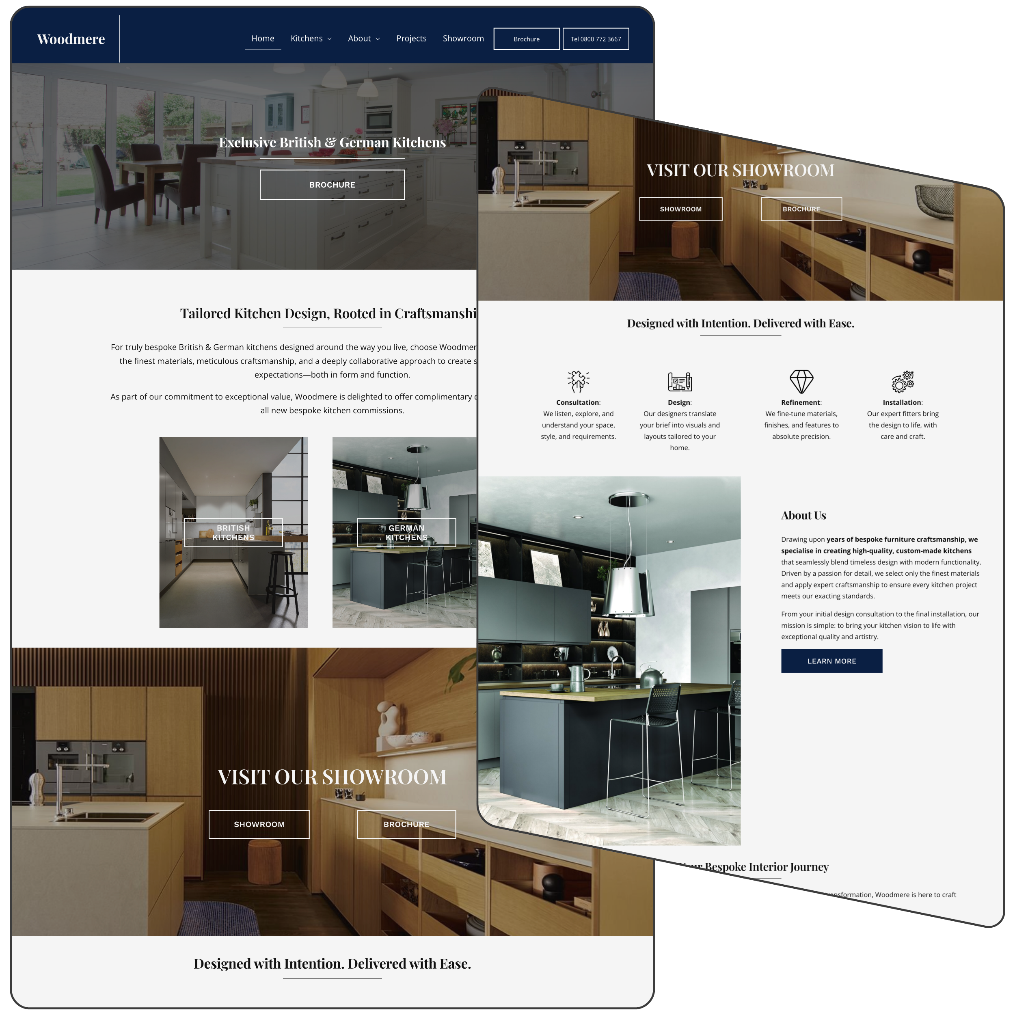Expand the About dropdown chevron
Viewport: 1015px width, 1015px height.
[378, 39]
